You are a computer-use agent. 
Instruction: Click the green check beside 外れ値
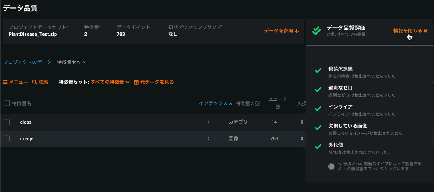tap(318, 146)
